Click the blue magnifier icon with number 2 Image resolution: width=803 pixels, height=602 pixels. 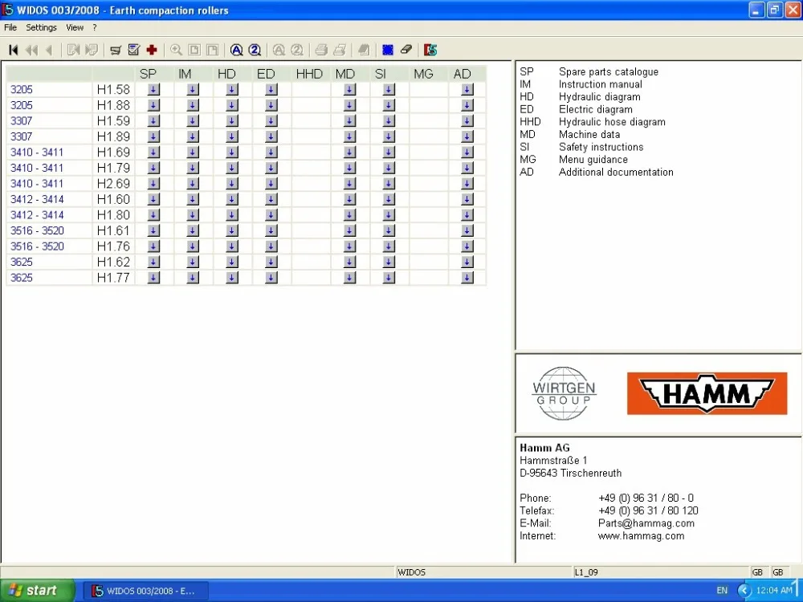(x=255, y=50)
